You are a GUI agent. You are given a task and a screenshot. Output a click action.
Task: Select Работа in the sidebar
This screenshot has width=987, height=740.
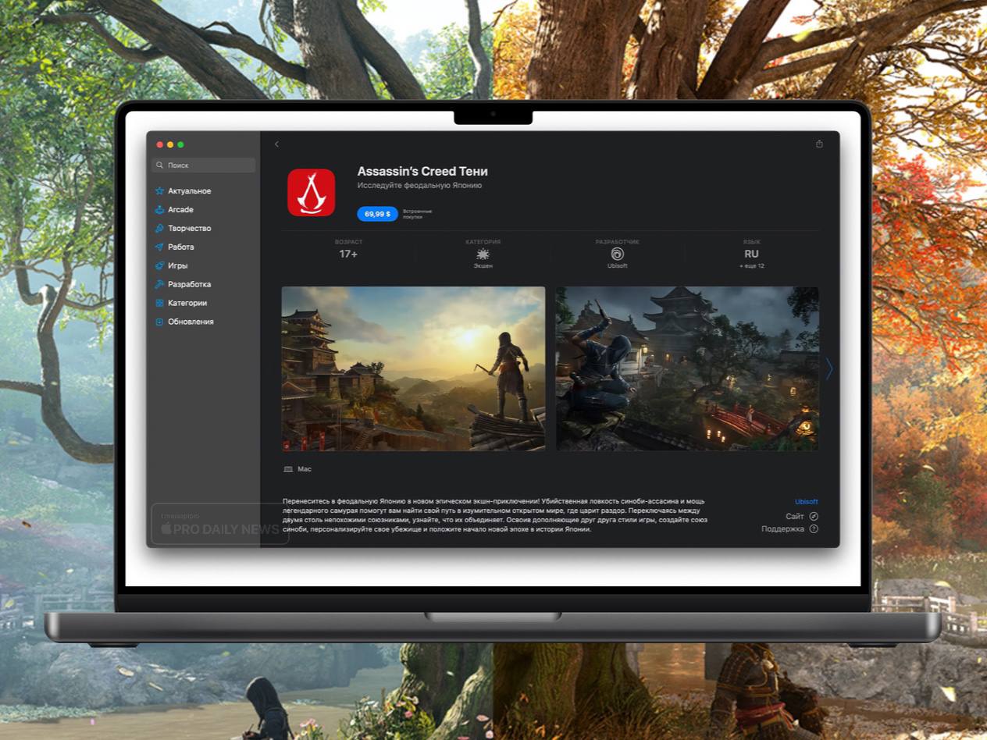[180, 247]
